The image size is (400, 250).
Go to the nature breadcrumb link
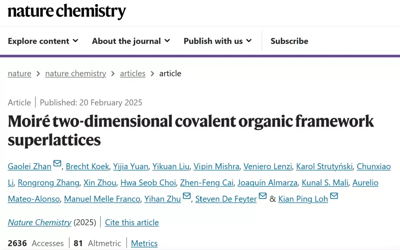pyautogui.click(x=19, y=73)
